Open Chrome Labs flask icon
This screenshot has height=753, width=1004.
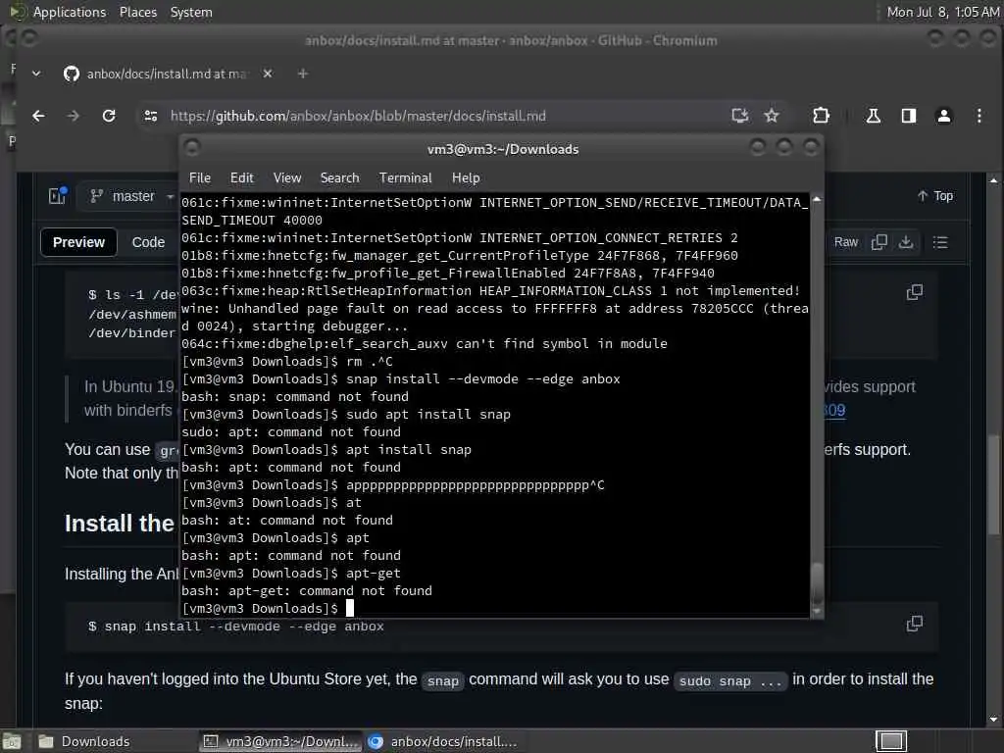tap(874, 116)
